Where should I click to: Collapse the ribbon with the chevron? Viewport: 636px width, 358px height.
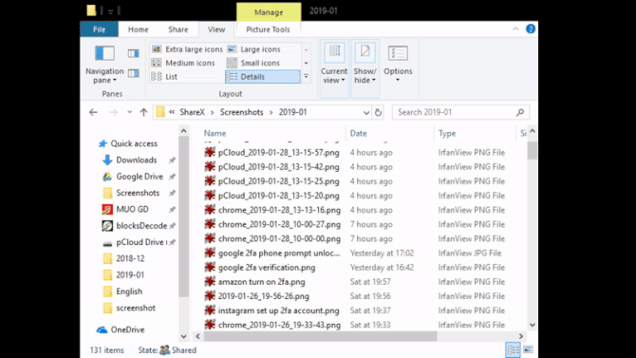pos(515,28)
